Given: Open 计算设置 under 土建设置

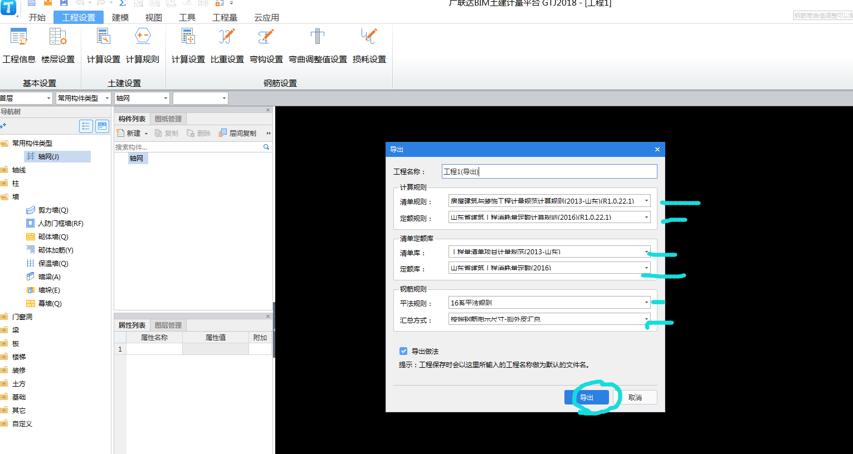Looking at the screenshot, I should pos(104,46).
